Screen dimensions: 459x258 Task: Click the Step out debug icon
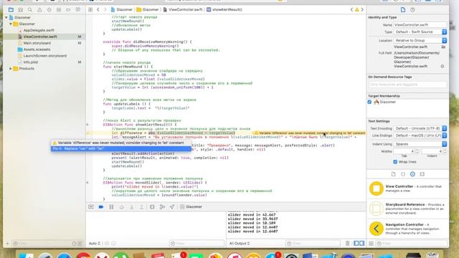[x=141, y=207]
